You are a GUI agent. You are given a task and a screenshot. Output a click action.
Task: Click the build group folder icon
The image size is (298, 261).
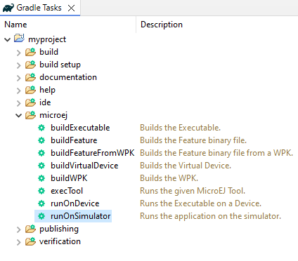pyautogui.click(x=30, y=52)
